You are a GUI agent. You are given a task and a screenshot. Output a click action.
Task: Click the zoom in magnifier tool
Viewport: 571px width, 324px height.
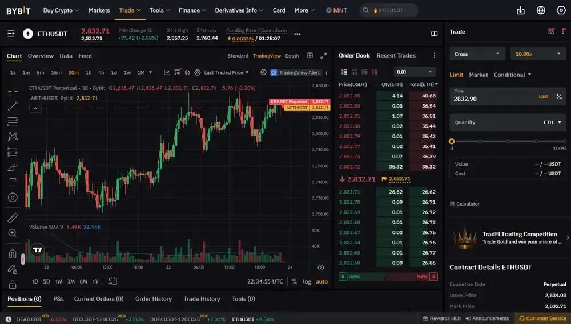pyautogui.click(x=13, y=233)
